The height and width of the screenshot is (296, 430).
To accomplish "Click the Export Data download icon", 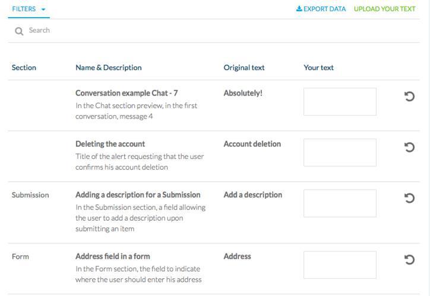I will (299, 9).
